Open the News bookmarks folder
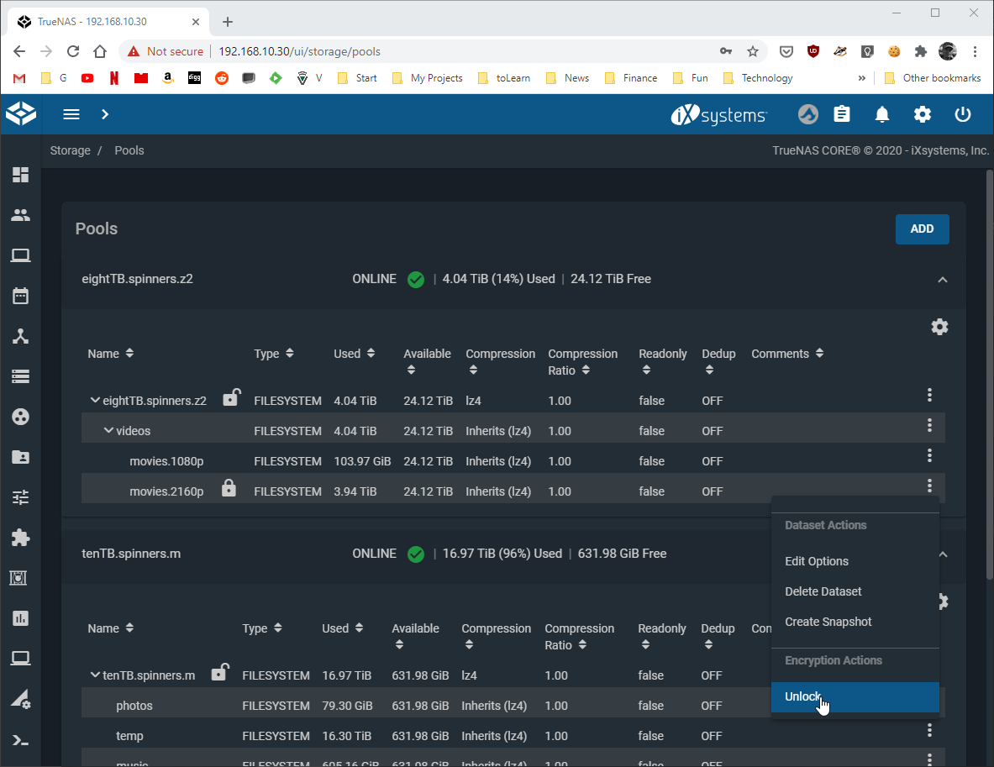 point(568,78)
